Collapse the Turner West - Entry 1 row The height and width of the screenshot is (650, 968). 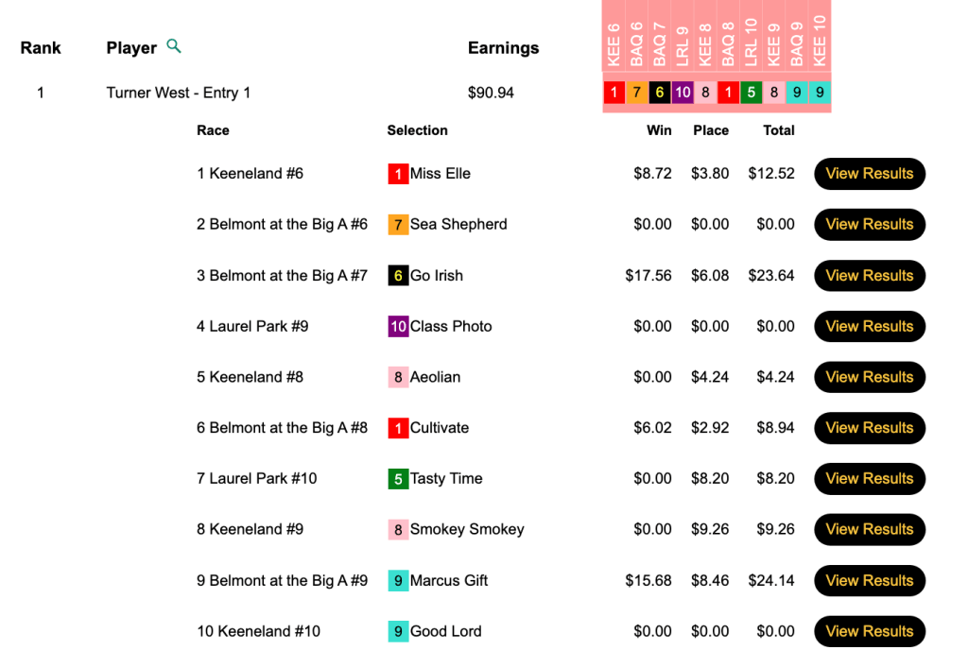(178, 93)
